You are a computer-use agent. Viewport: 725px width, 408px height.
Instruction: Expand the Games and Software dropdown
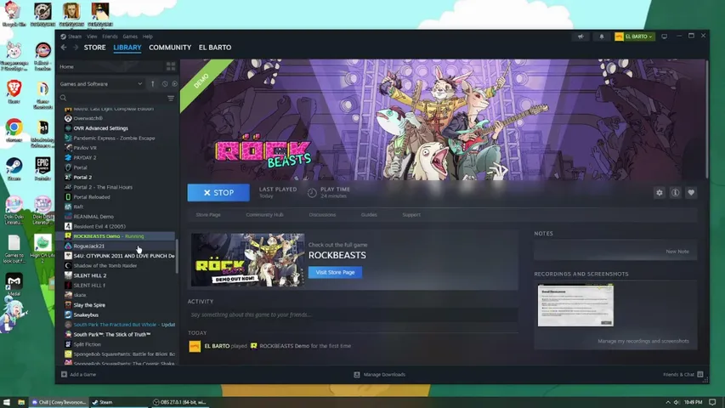tap(101, 84)
